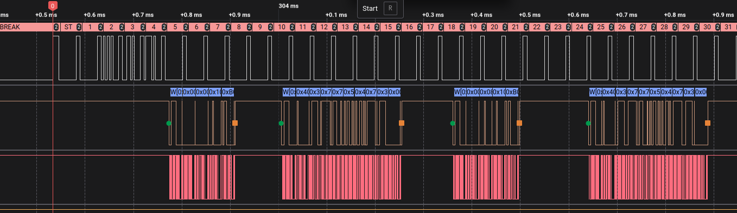
Task: Click the Start capture button
Action: point(380,9)
